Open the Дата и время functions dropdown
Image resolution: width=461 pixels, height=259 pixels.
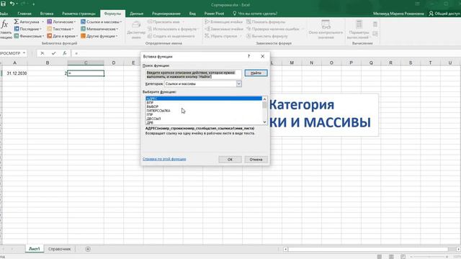tap(62, 36)
